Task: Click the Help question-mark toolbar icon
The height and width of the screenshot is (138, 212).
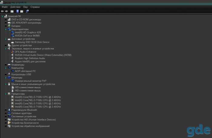Action: click(18, 11)
